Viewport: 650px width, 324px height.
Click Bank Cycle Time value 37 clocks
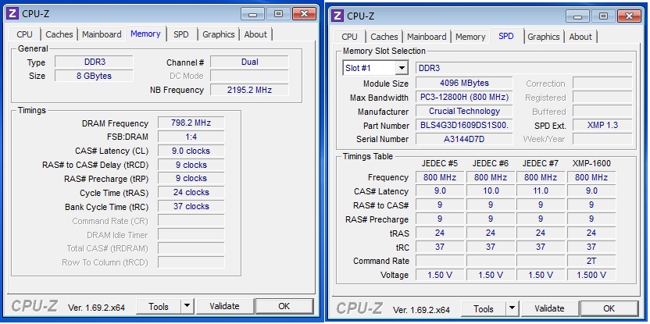(x=191, y=206)
